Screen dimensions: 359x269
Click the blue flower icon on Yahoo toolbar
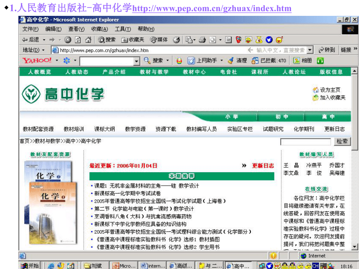[67, 60]
